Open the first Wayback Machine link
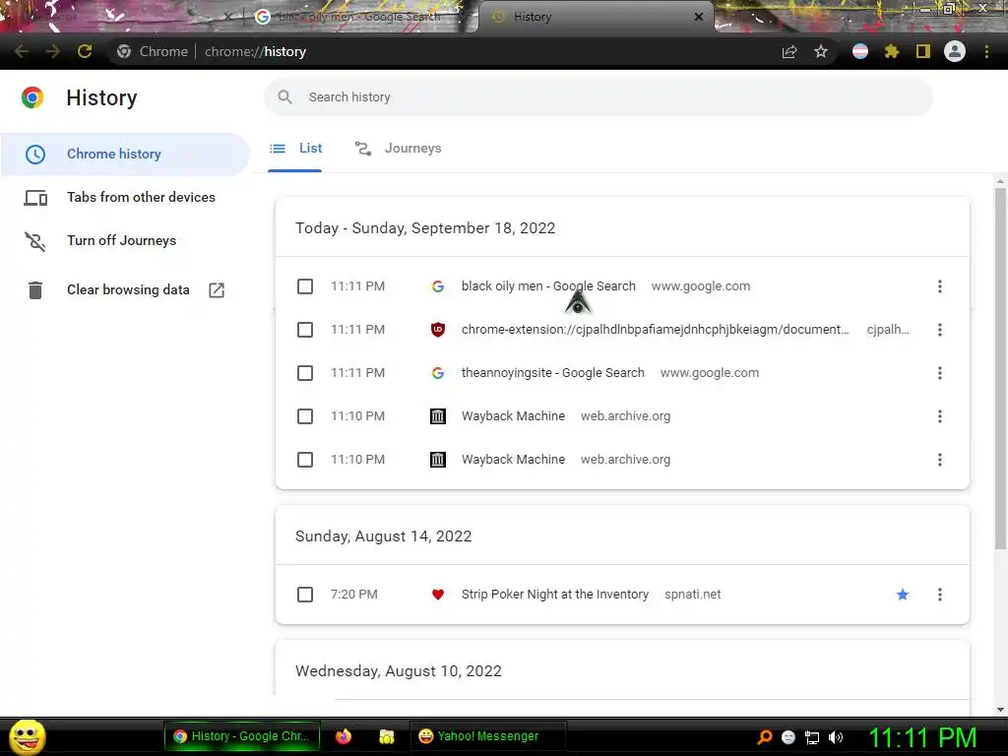 pos(513,416)
